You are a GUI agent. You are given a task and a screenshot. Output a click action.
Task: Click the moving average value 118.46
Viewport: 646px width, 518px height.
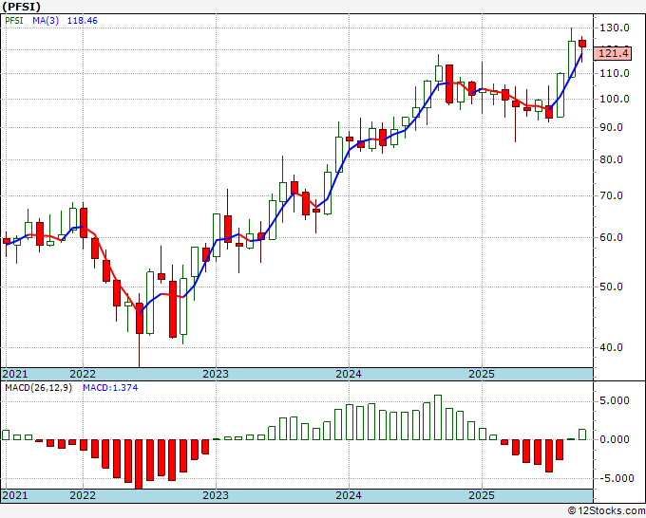pos(83,21)
